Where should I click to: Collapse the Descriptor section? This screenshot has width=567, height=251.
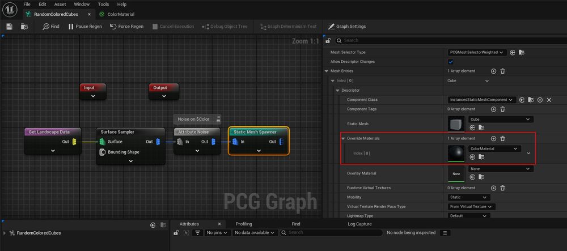pyautogui.click(x=338, y=90)
